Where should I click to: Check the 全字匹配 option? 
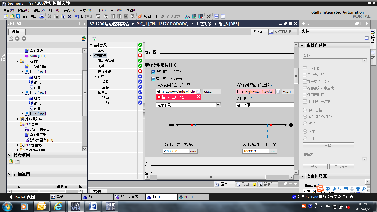305,68
